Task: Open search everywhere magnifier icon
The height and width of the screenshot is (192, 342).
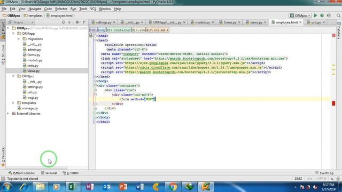Action: coord(338,15)
